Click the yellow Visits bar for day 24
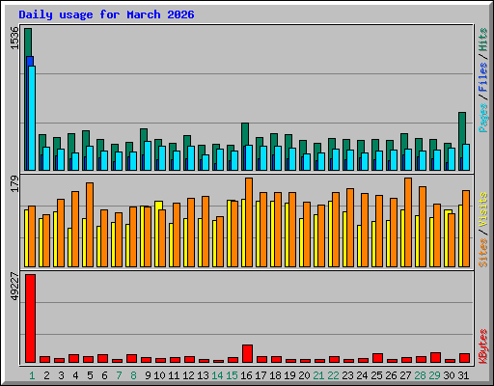 [359, 246]
